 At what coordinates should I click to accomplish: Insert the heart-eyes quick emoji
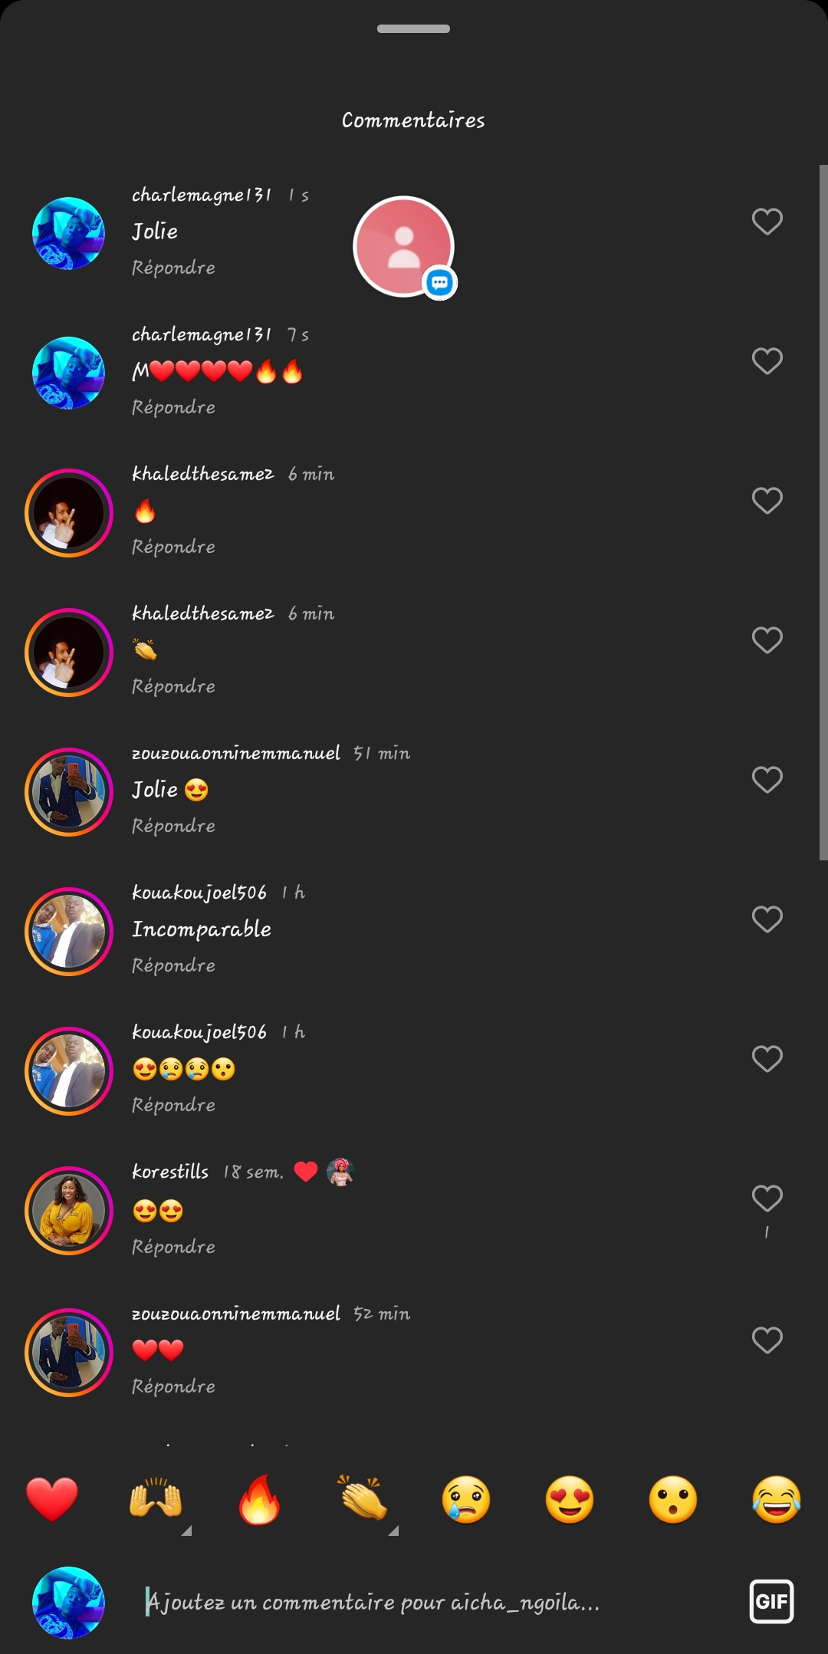(570, 1499)
